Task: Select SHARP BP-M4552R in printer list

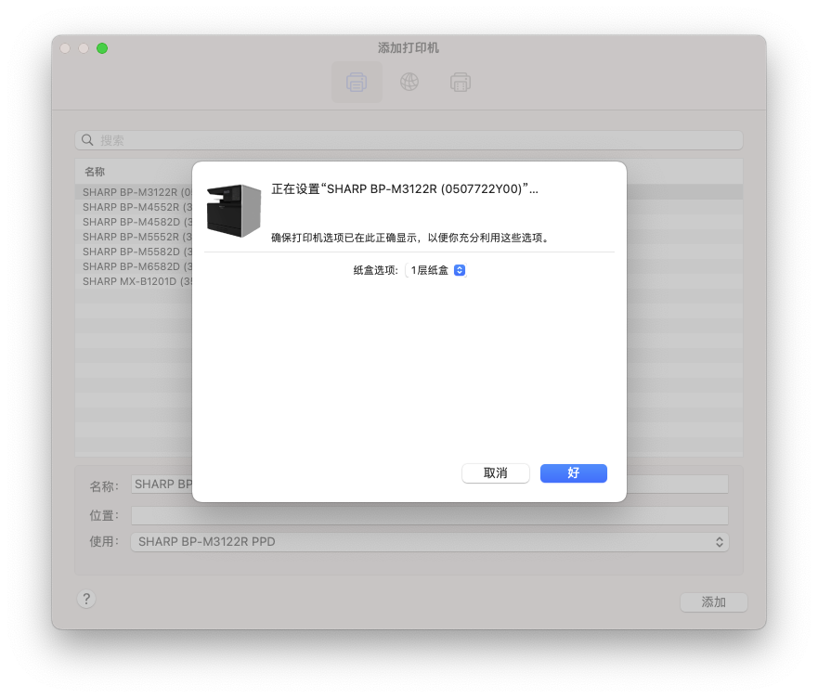Action: 409,207
